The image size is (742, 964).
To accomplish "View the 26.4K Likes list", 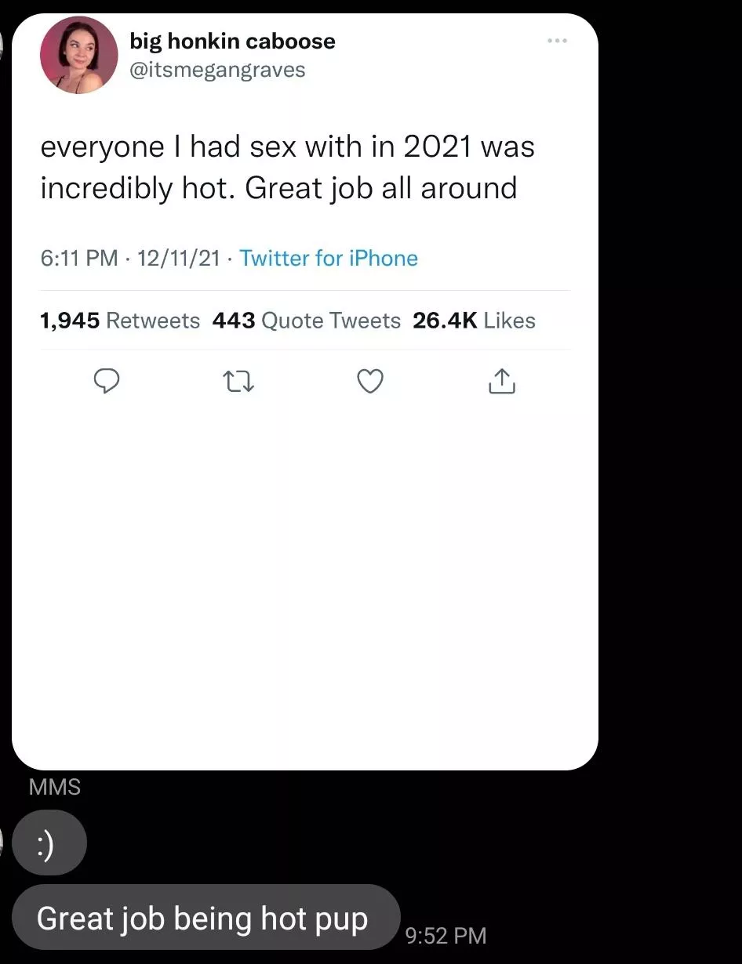I will pos(474,321).
